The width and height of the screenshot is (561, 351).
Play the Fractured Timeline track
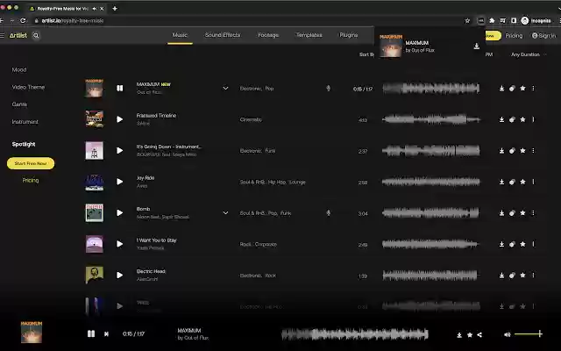120,119
